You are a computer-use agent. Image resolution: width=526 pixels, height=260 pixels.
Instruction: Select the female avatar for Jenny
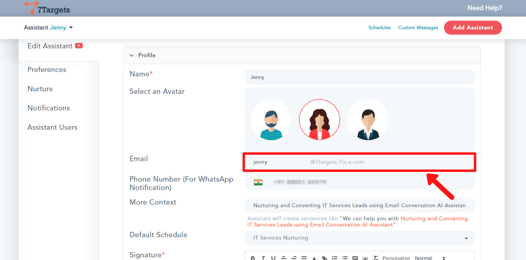click(x=319, y=120)
